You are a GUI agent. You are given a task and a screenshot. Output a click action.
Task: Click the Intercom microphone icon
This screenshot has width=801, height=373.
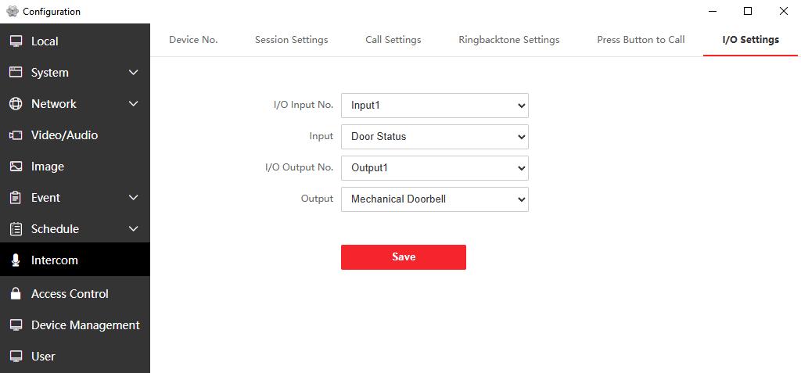(x=16, y=260)
